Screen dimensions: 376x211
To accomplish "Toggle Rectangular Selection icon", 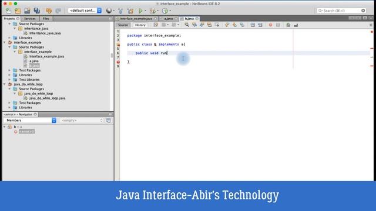I will [217, 25].
